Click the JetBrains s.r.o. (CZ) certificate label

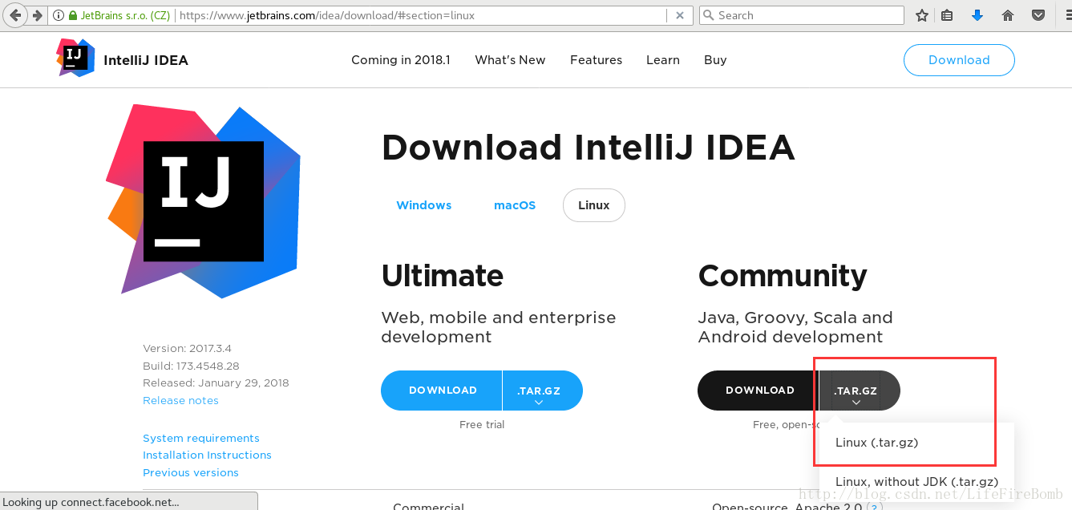click(x=124, y=15)
